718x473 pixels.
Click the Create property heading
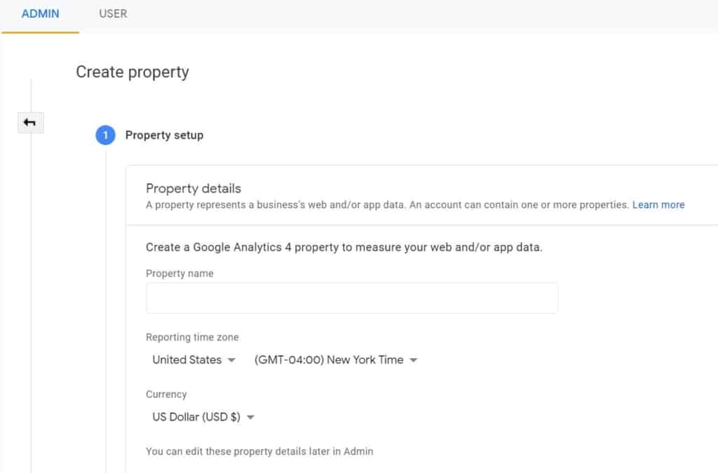133,72
